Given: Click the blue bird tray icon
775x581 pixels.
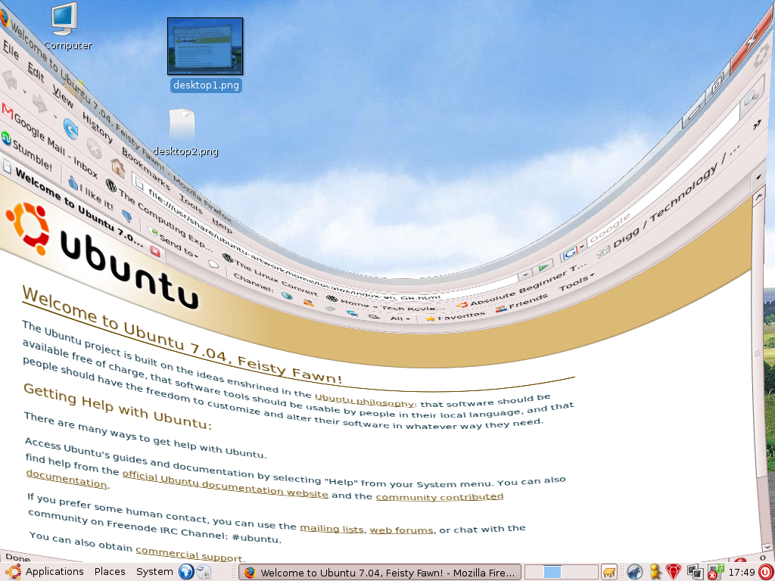Looking at the screenshot, I should click(x=635, y=572).
